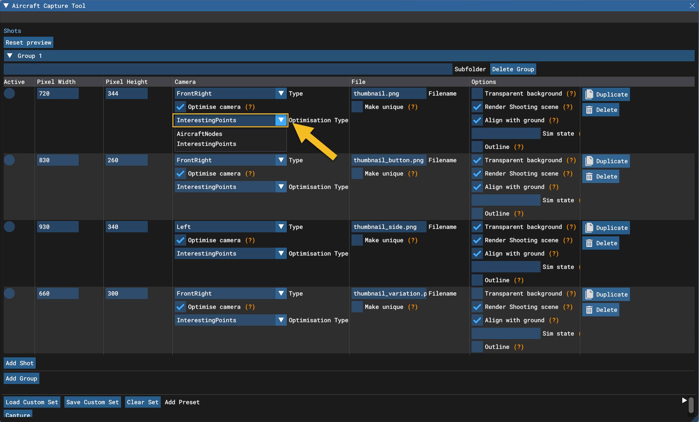Image resolution: width=699 pixels, height=422 pixels.
Task: Click help (?) beside first Transparent background
Action: 571,94
